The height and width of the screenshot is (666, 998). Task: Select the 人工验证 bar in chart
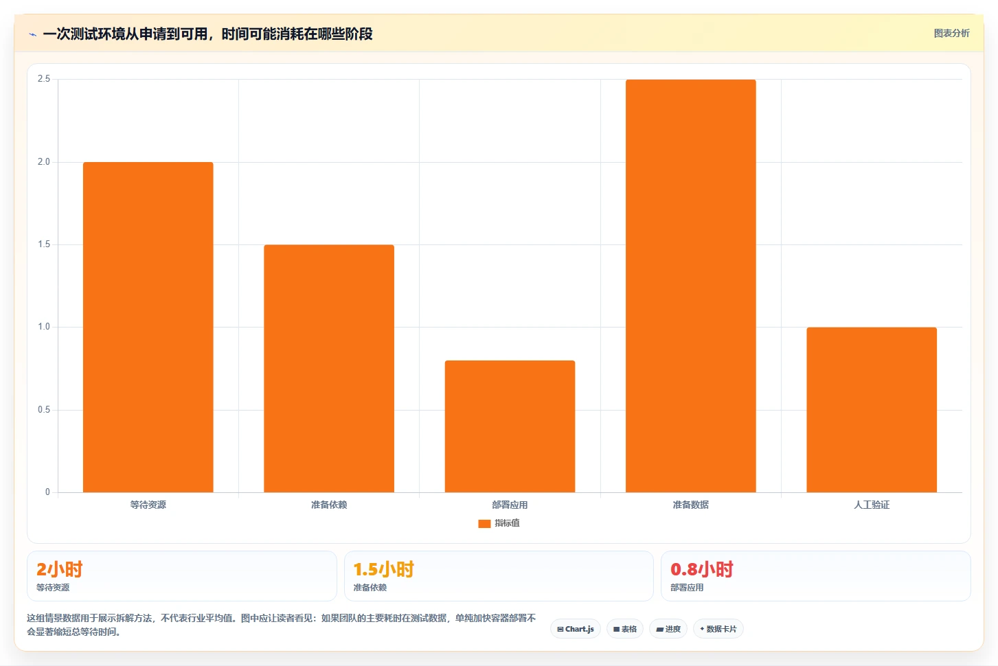pos(872,410)
